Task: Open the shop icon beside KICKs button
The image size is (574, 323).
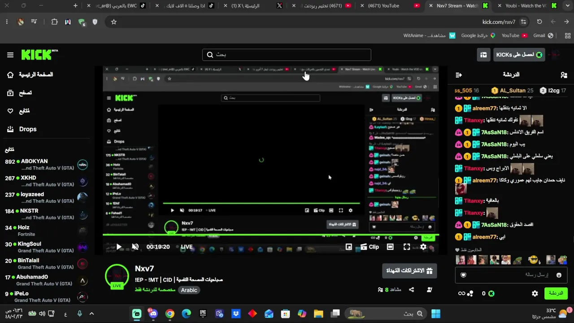Action: coord(483,55)
